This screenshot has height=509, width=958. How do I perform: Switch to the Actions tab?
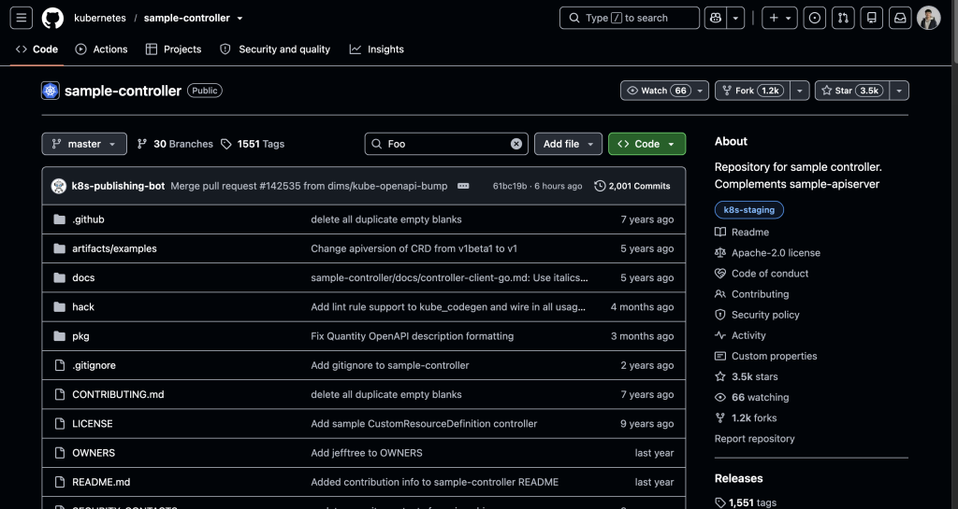coord(101,49)
